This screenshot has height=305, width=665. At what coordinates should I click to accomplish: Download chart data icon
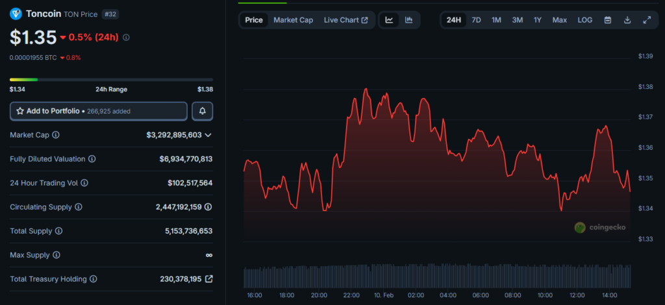[x=627, y=20]
